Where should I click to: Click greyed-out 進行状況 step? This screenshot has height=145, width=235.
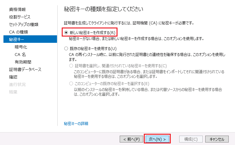click(17, 84)
